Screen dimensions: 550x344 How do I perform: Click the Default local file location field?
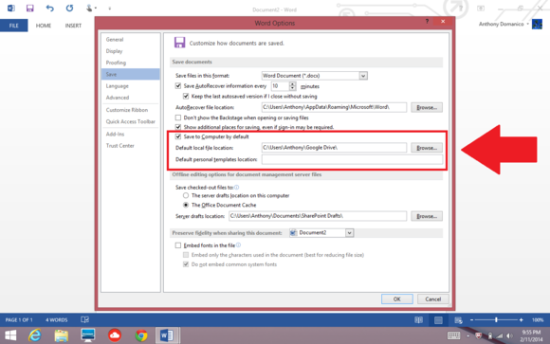tap(334, 148)
